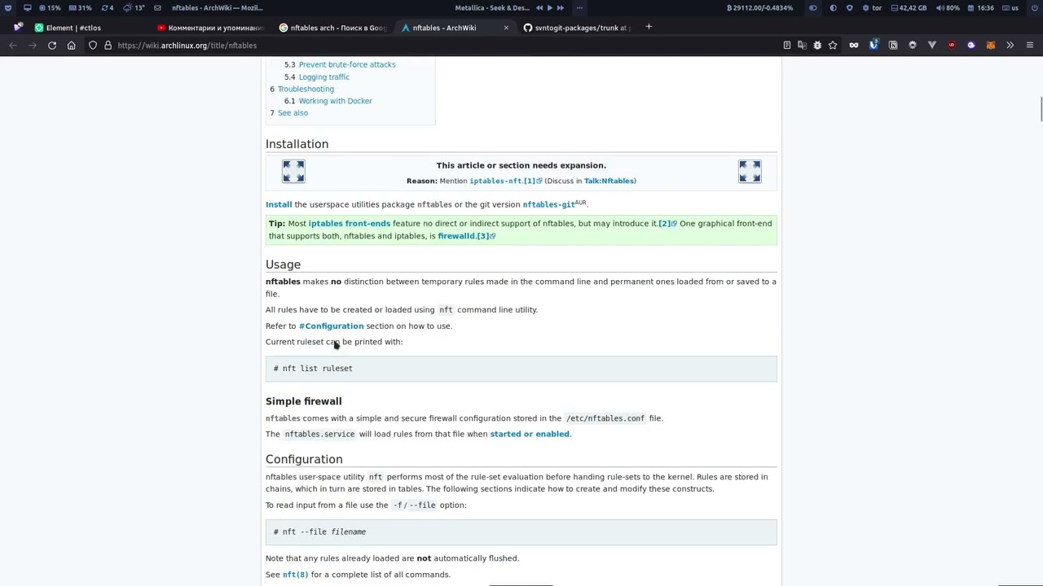Image resolution: width=1043 pixels, height=586 pixels.
Task: View site security padlock information
Action: [108, 46]
